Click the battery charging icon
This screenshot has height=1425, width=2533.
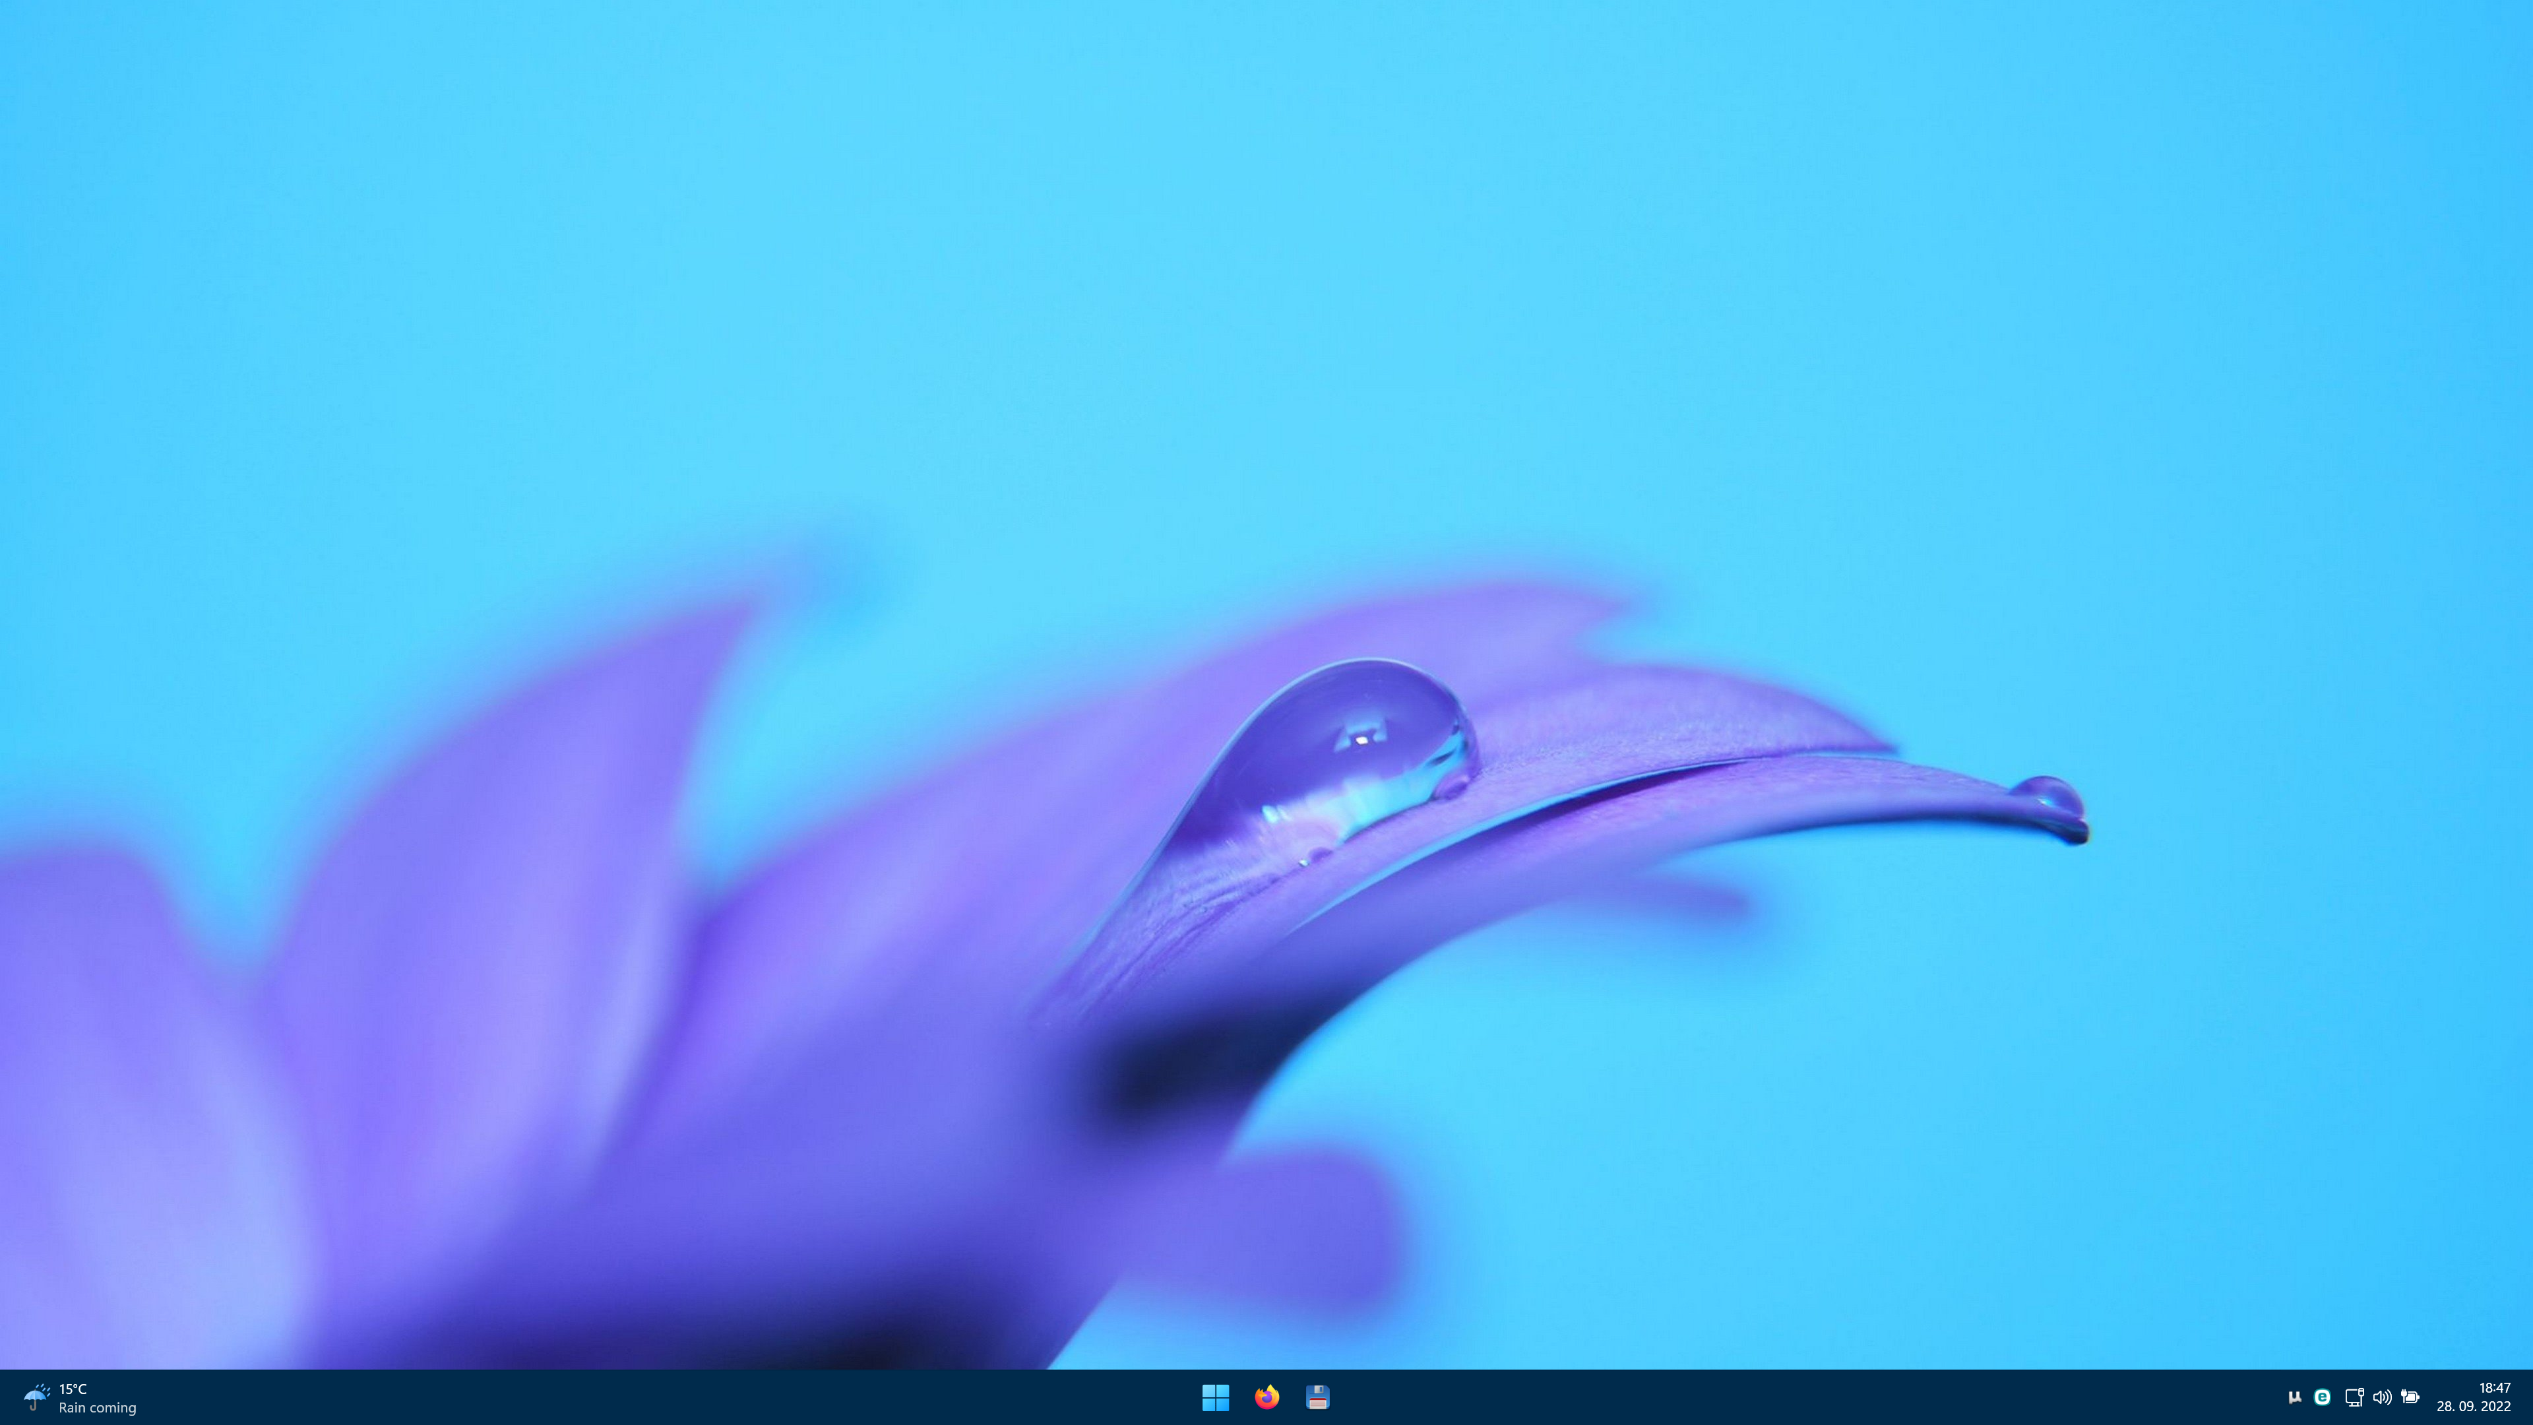[2410, 1397]
